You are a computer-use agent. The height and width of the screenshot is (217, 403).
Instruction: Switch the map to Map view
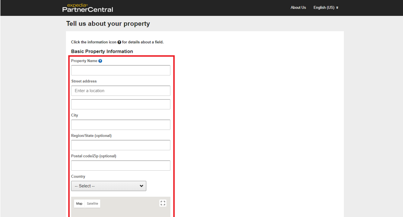(x=79, y=204)
